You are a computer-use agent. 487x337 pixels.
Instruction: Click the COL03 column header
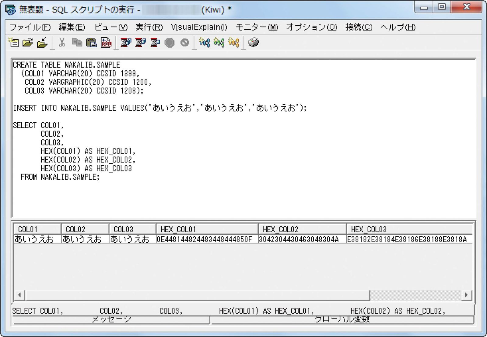coord(132,229)
